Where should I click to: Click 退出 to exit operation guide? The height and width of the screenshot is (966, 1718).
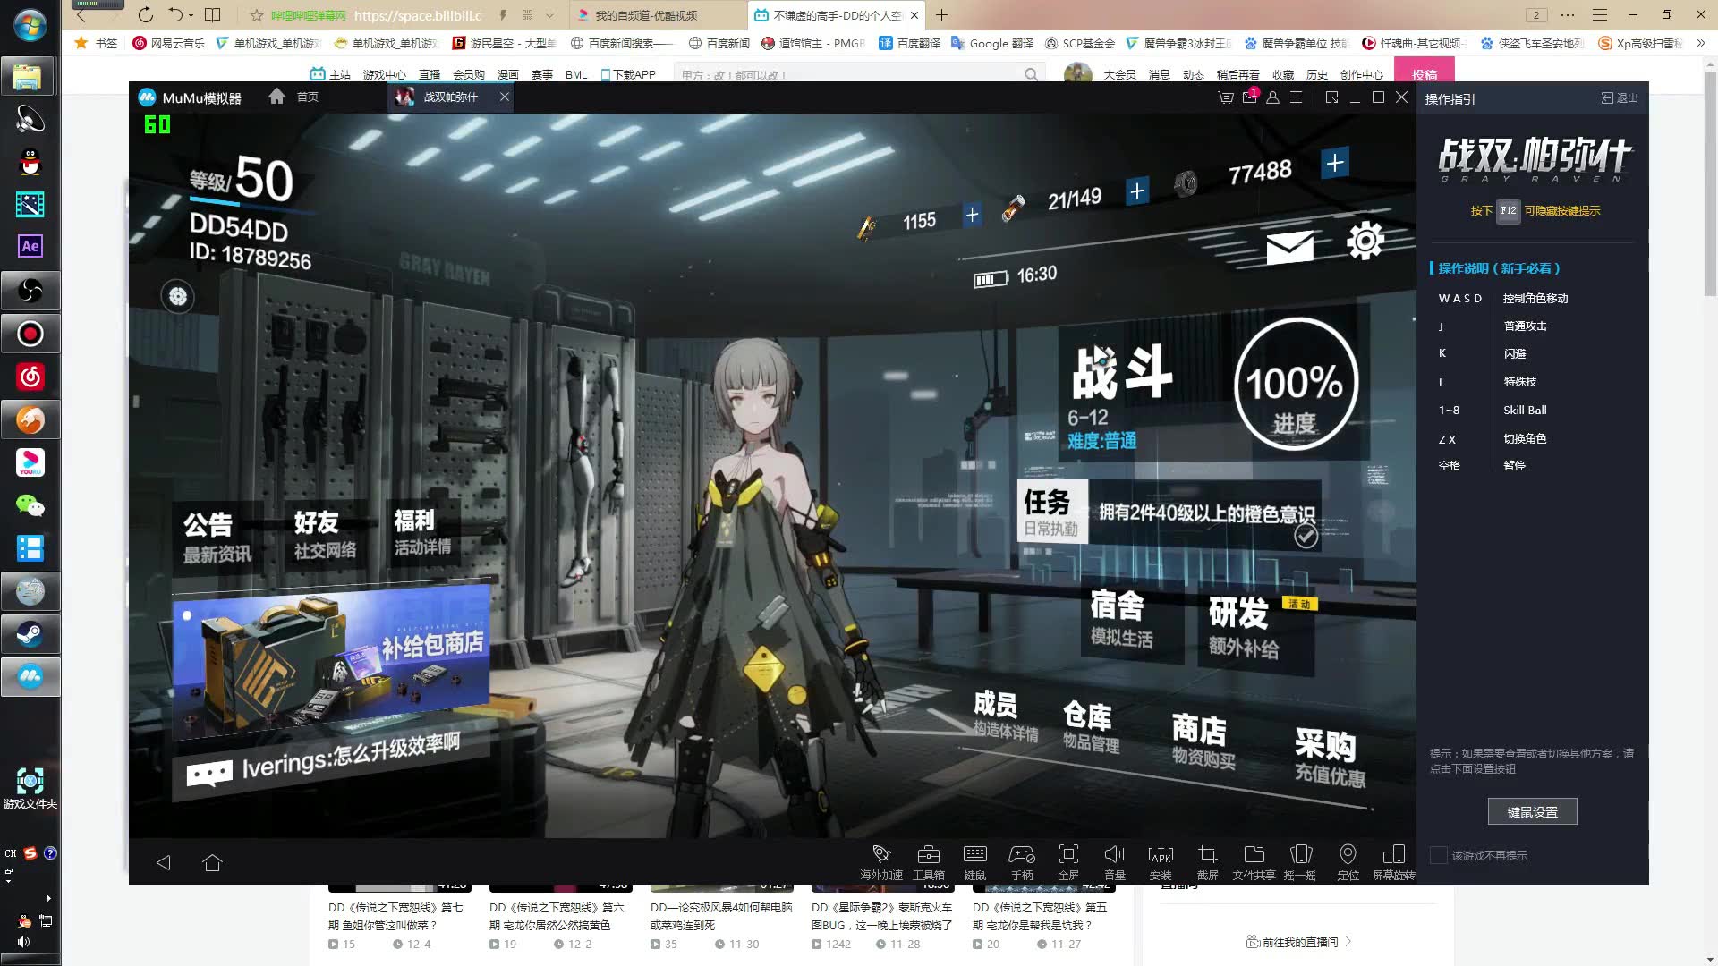(x=1620, y=98)
